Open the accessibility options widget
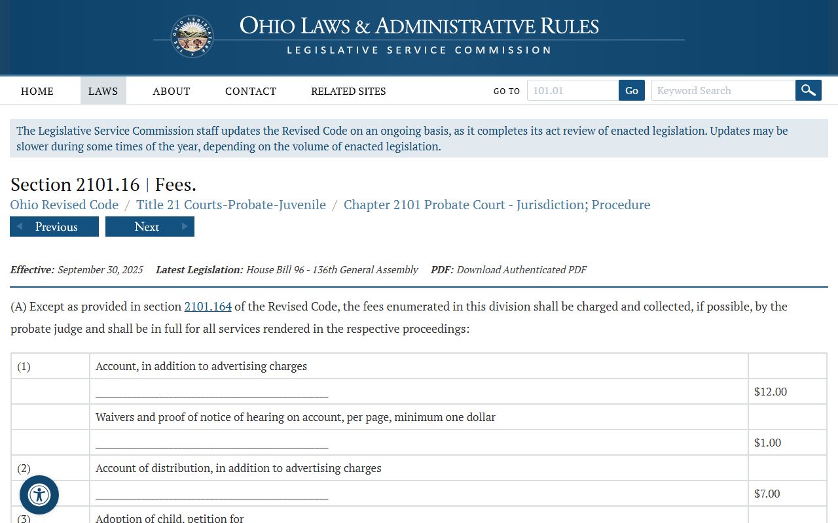Screen dimensions: 838x523 (39, 495)
